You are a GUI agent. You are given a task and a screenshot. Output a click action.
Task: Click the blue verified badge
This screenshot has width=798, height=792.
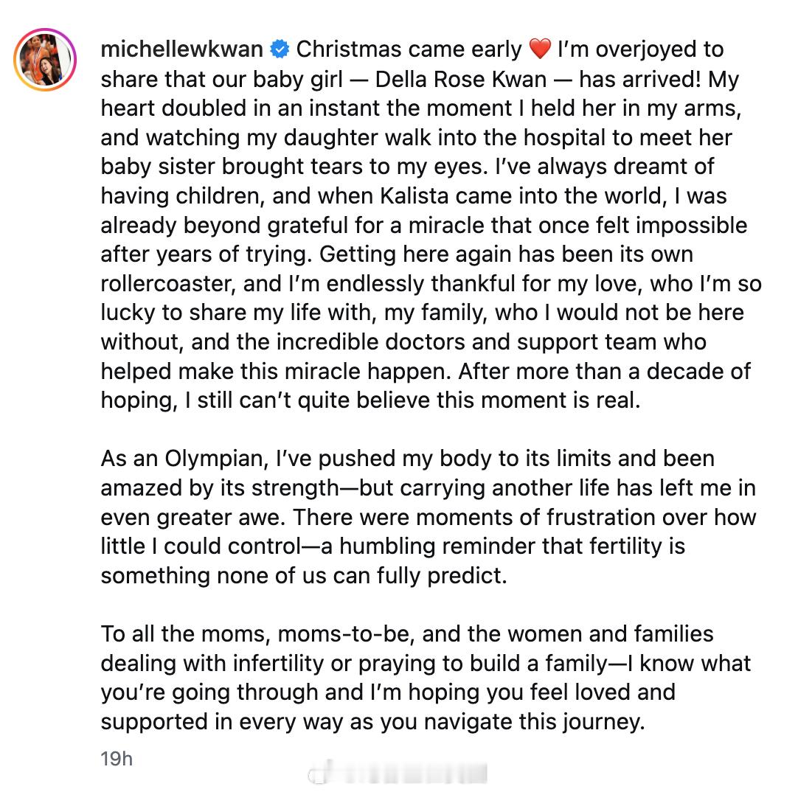(x=280, y=49)
